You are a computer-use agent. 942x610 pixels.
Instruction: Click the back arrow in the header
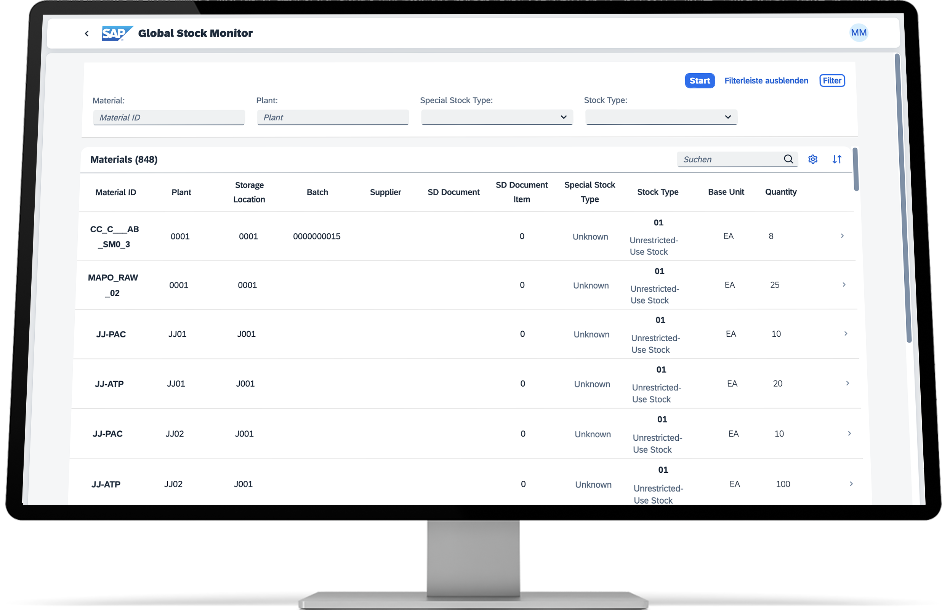click(x=87, y=33)
